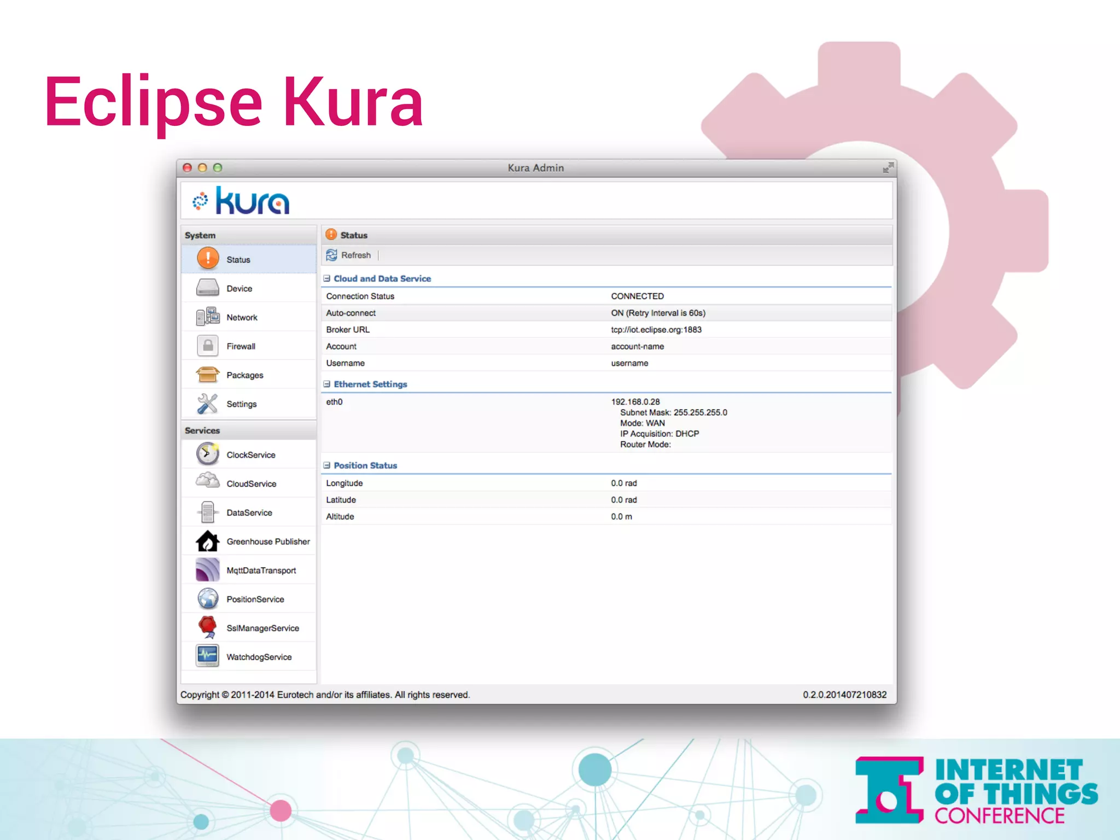Click the Device drive icon
This screenshot has height=840, width=1120.
coord(208,288)
